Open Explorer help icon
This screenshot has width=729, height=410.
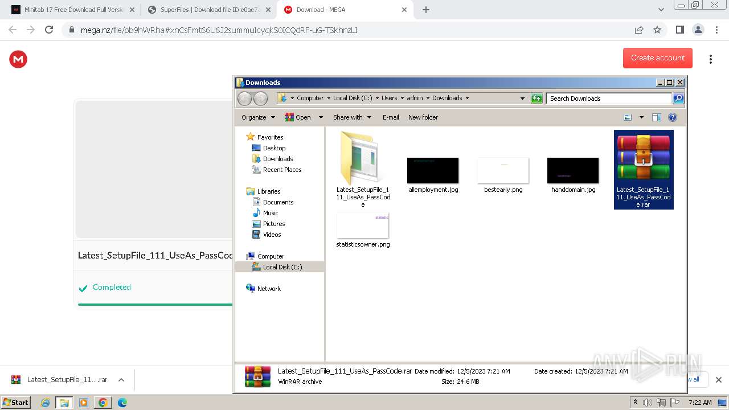[x=672, y=117]
